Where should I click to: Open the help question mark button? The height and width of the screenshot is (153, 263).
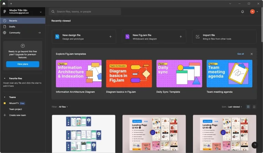point(254,145)
